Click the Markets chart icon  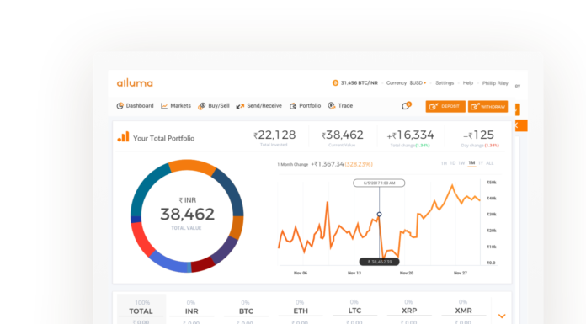click(164, 106)
